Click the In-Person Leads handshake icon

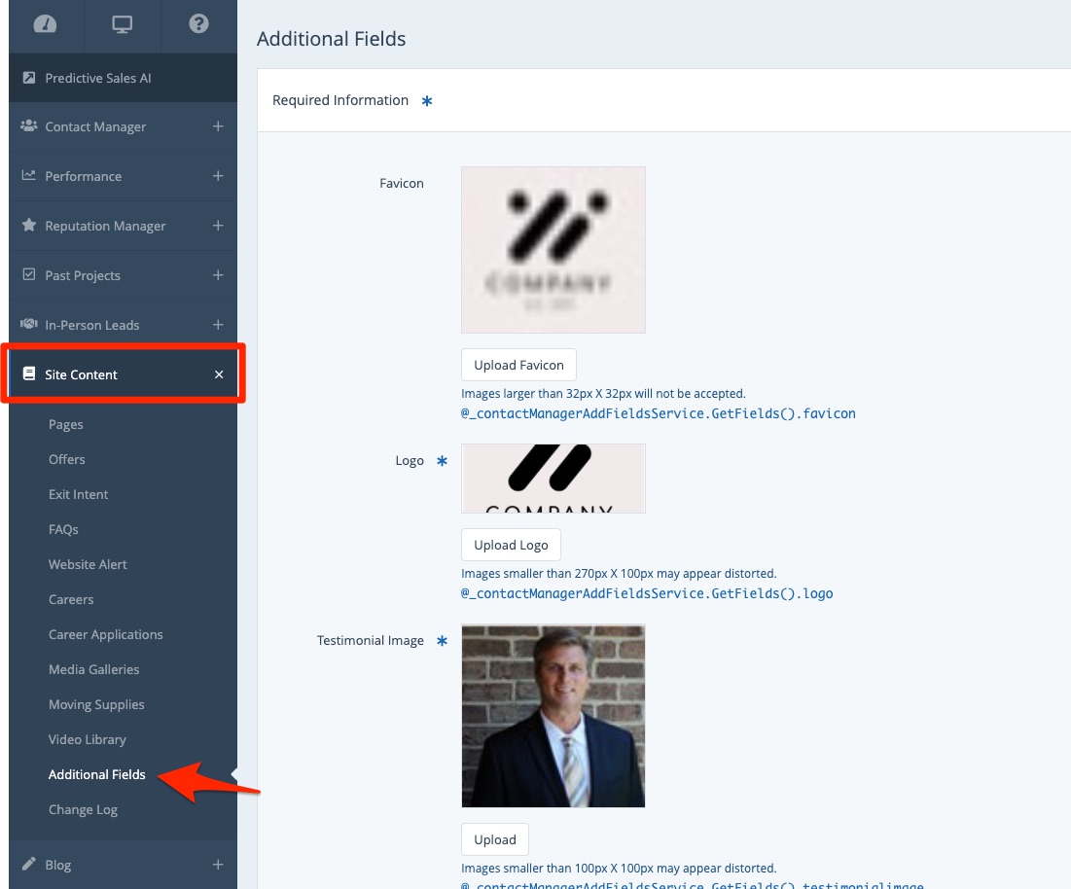pyautogui.click(x=29, y=325)
